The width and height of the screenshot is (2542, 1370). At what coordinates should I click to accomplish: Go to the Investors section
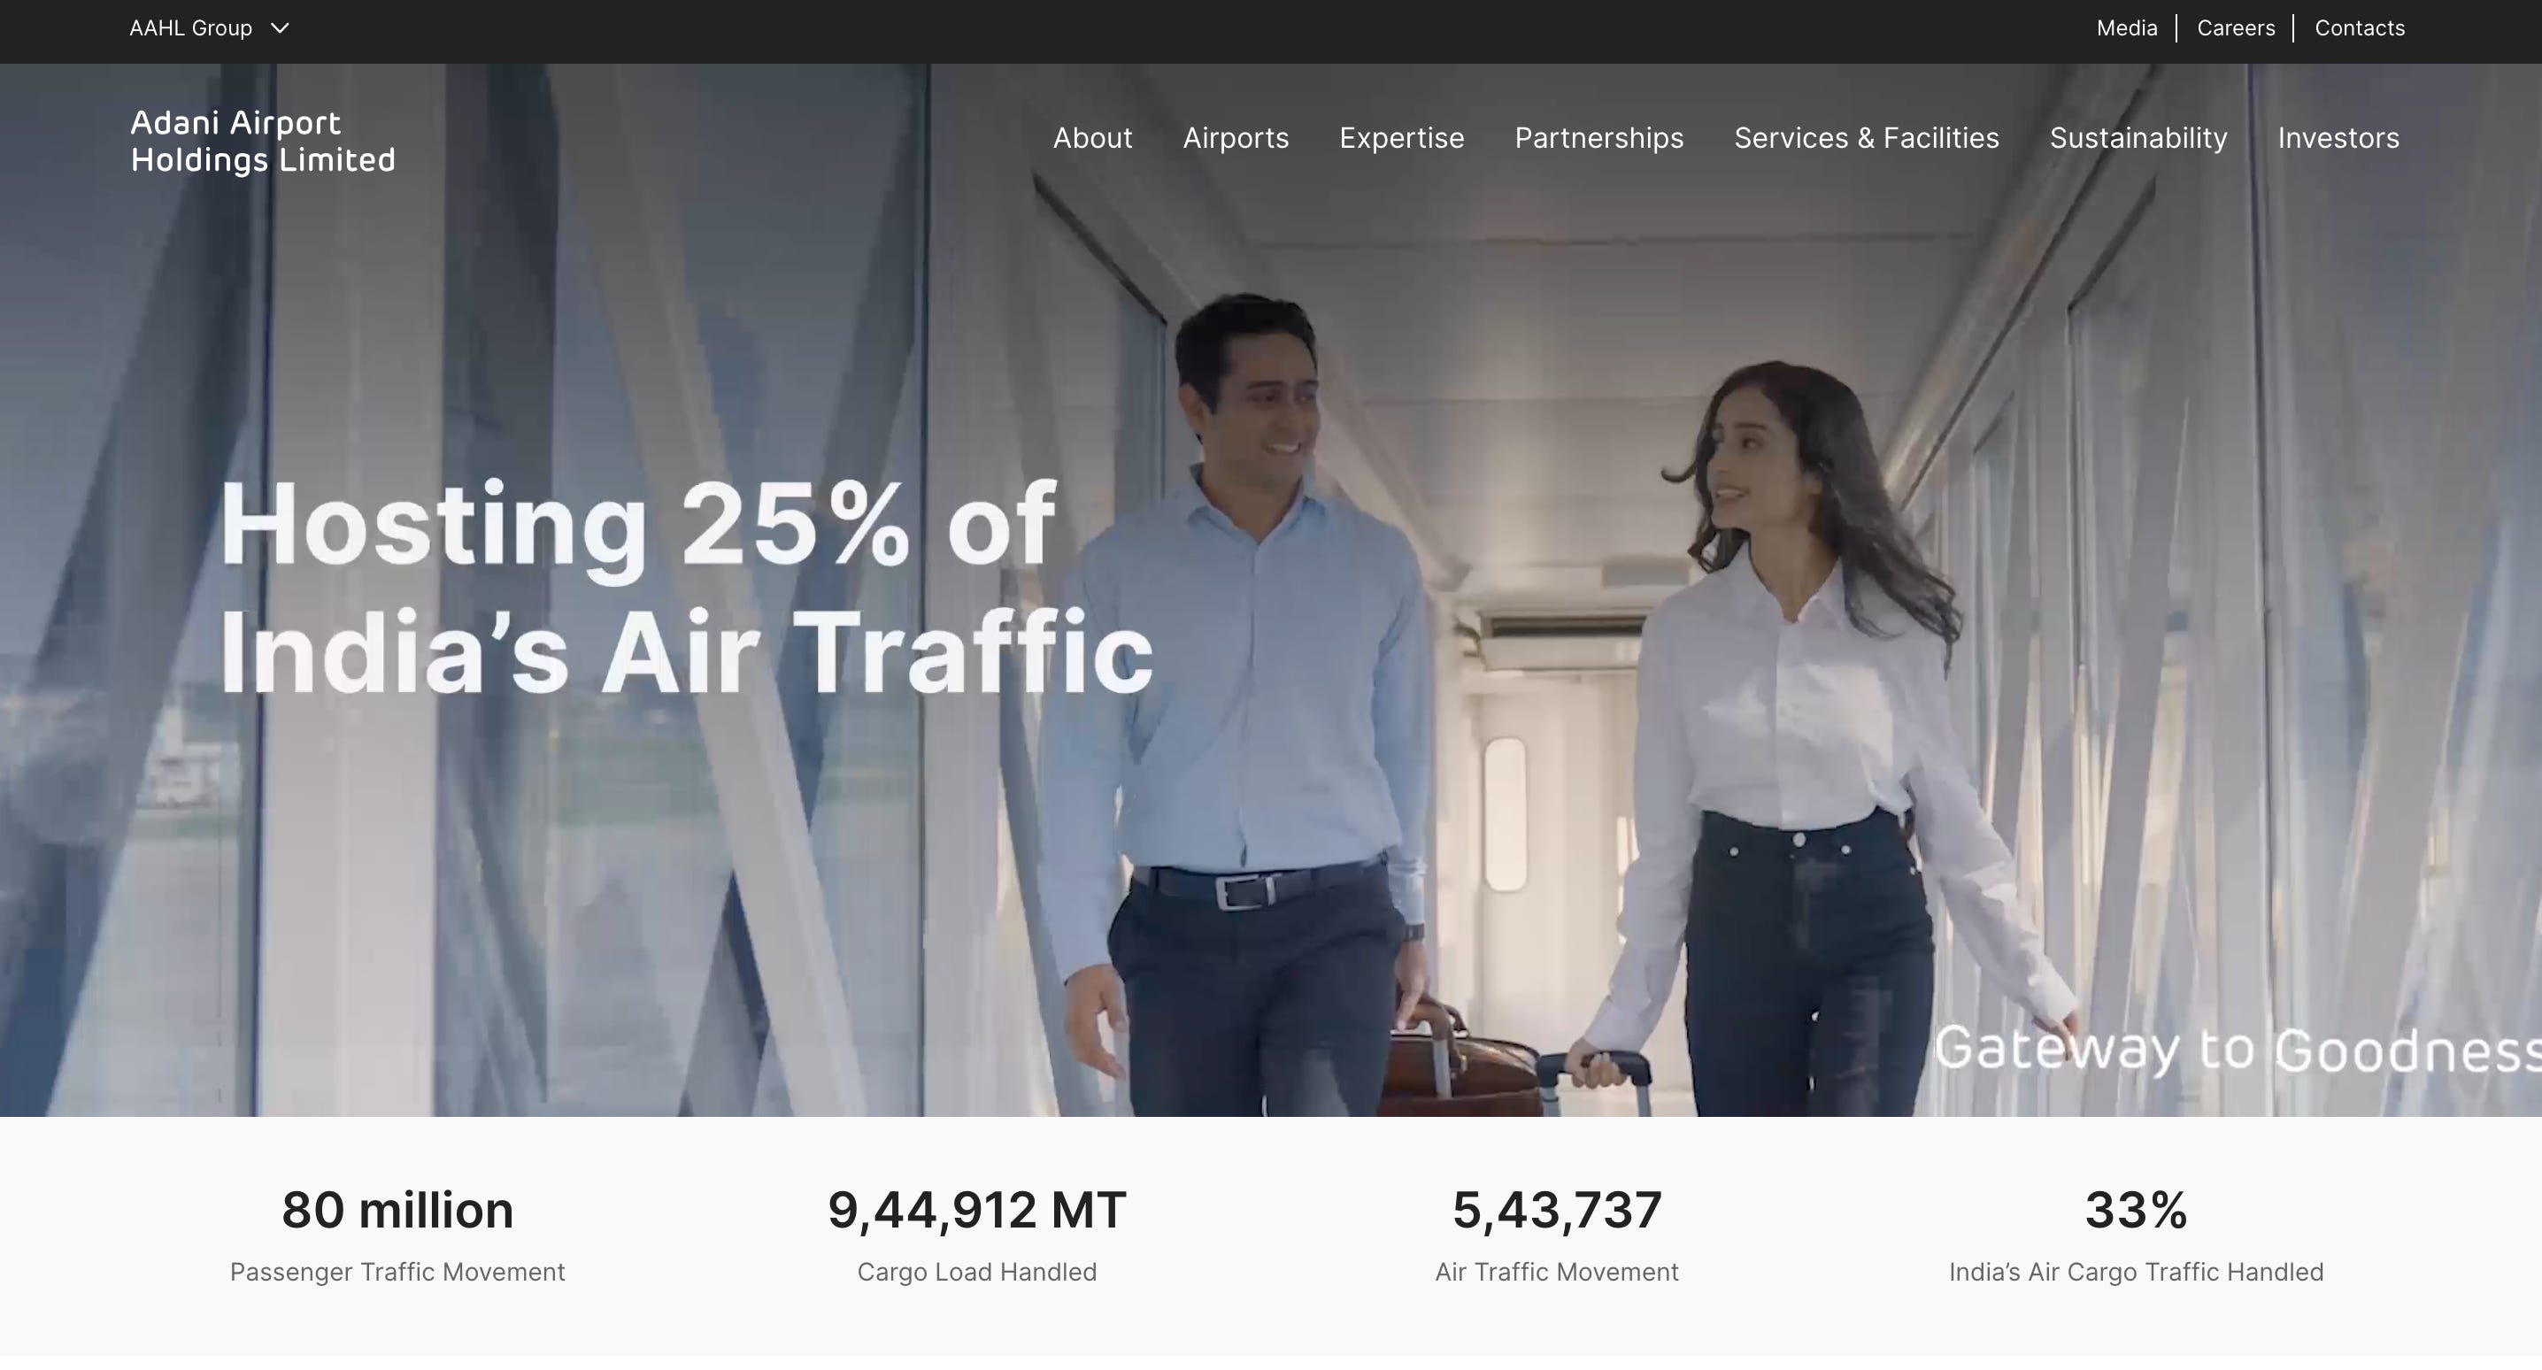pyautogui.click(x=2338, y=138)
